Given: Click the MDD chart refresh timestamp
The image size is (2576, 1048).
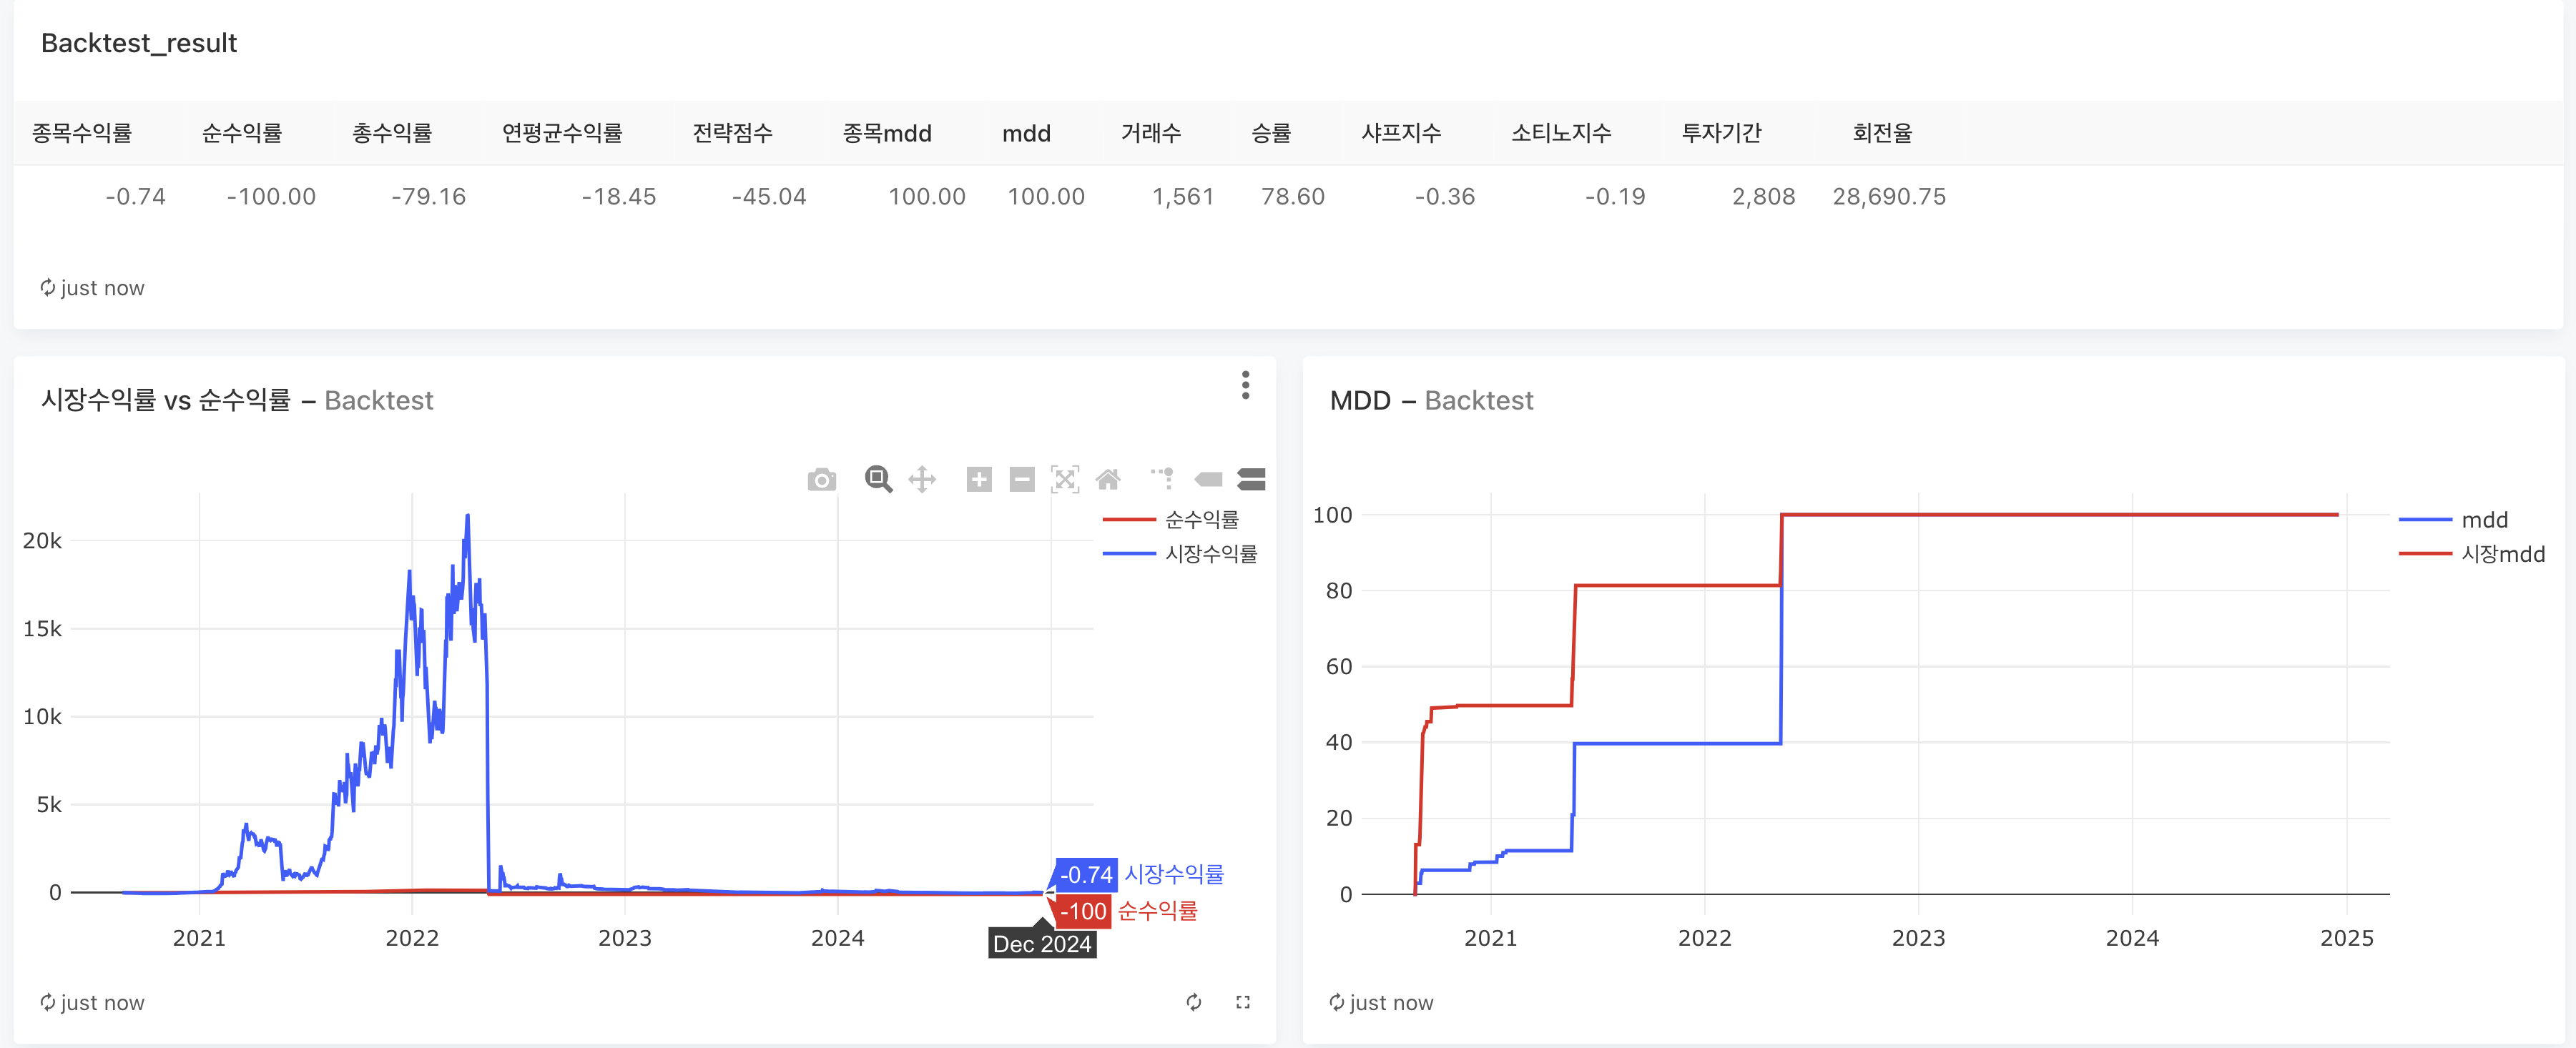Looking at the screenshot, I should [1381, 1002].
